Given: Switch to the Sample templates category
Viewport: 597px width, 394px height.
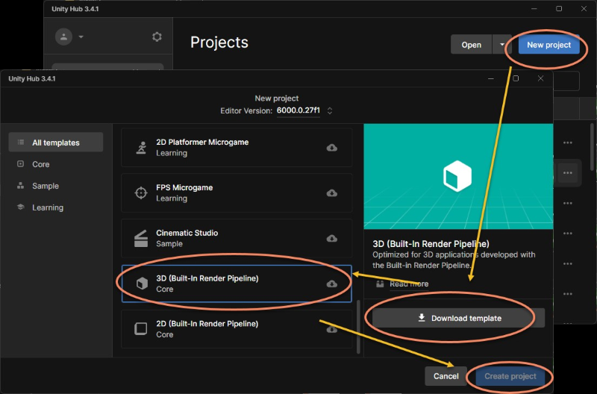Looking at the screenshot, I should 45,186.
